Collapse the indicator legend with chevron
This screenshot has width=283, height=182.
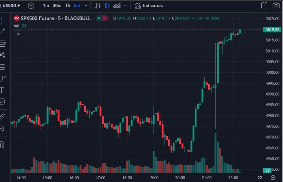pos(19,34)
